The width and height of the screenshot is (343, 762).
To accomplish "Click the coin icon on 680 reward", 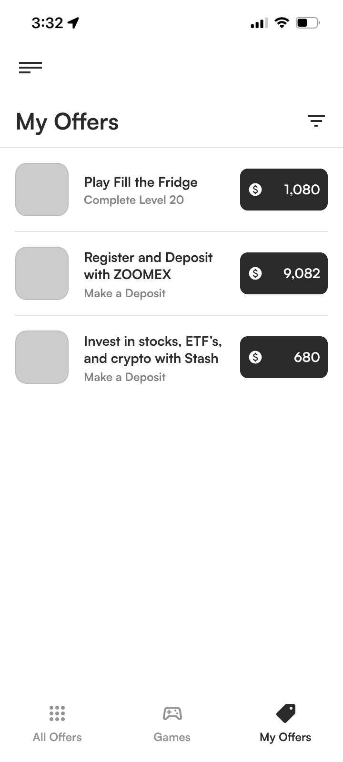I will [255, 357].
